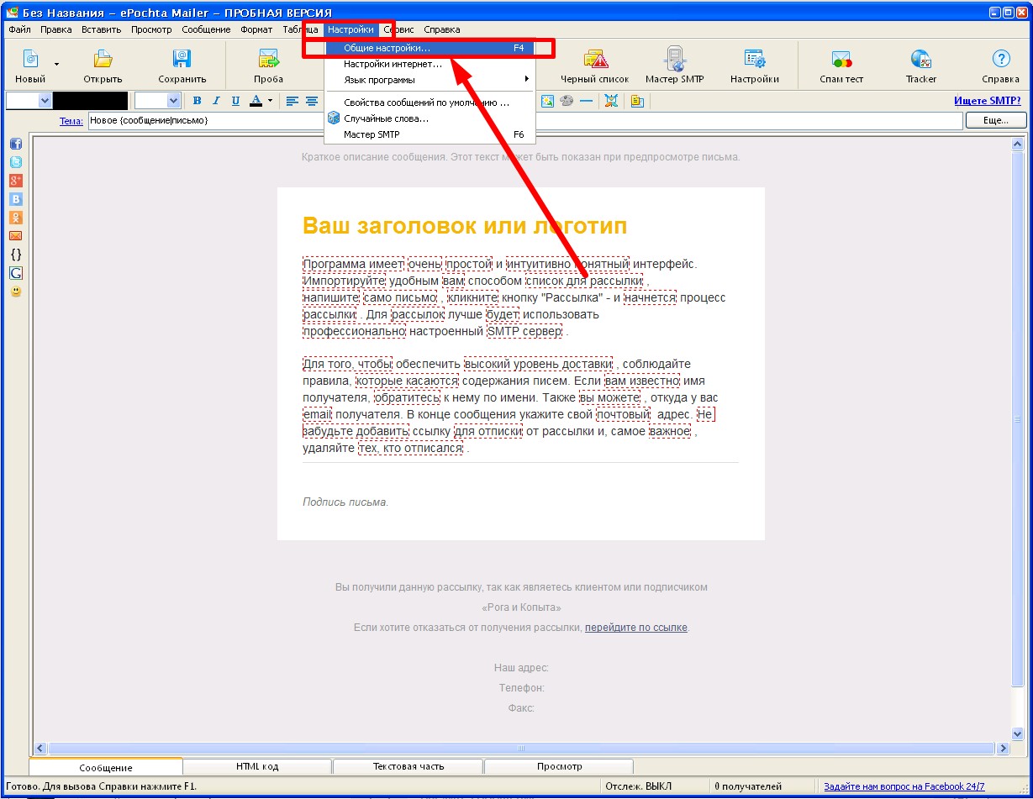Click the insert image icon
This screenshot has height=799, width=1033.
[548, 101]
